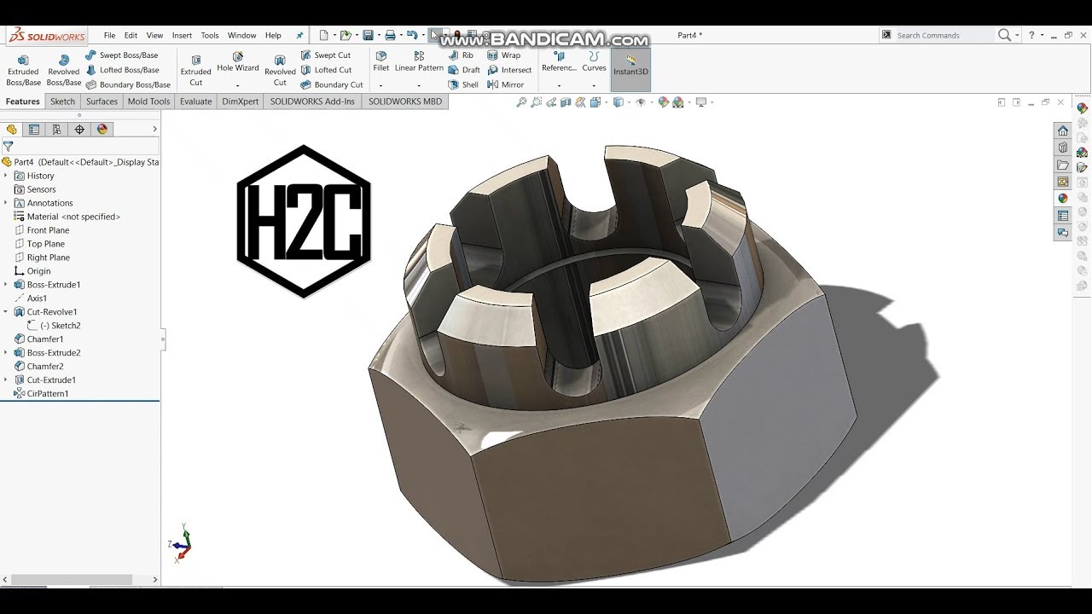
Task: Open the Curves tool
Action: (594, 61)
